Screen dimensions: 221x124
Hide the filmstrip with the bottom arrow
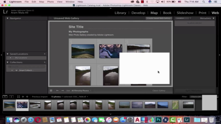(110, 114)
